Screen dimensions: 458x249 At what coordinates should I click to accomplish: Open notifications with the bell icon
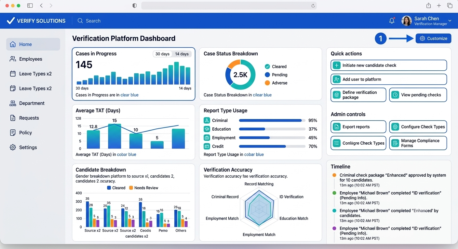pos(392,21)
